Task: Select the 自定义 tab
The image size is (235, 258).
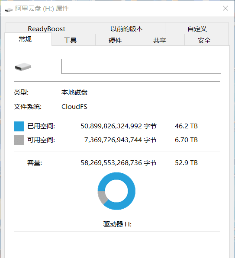Action: click(x=197, y=28)
